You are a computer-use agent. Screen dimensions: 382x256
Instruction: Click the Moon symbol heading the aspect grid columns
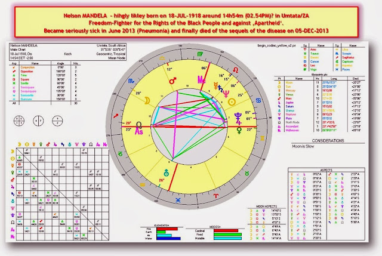click(20, 144)
